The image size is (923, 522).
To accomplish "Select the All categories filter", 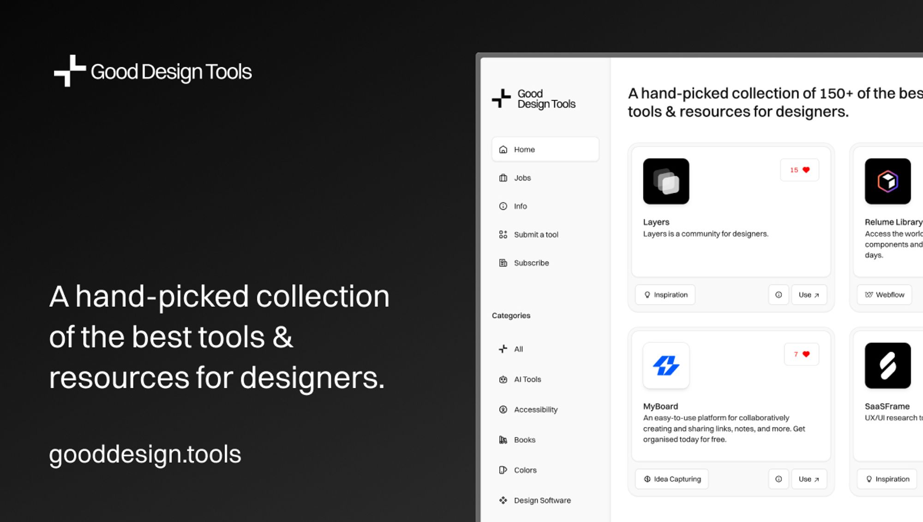I will point(518,349).
